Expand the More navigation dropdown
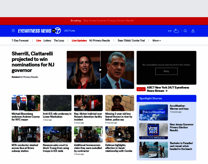 tap(157, 40)
